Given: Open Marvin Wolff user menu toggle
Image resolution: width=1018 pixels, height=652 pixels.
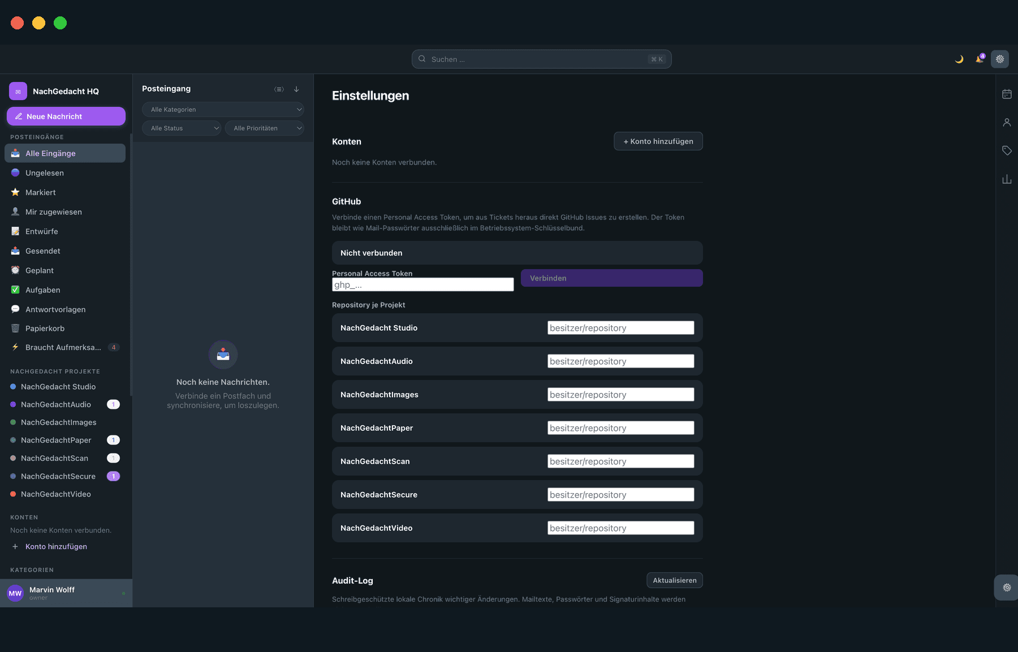Looking at the screenshot, I should (123, 593).
